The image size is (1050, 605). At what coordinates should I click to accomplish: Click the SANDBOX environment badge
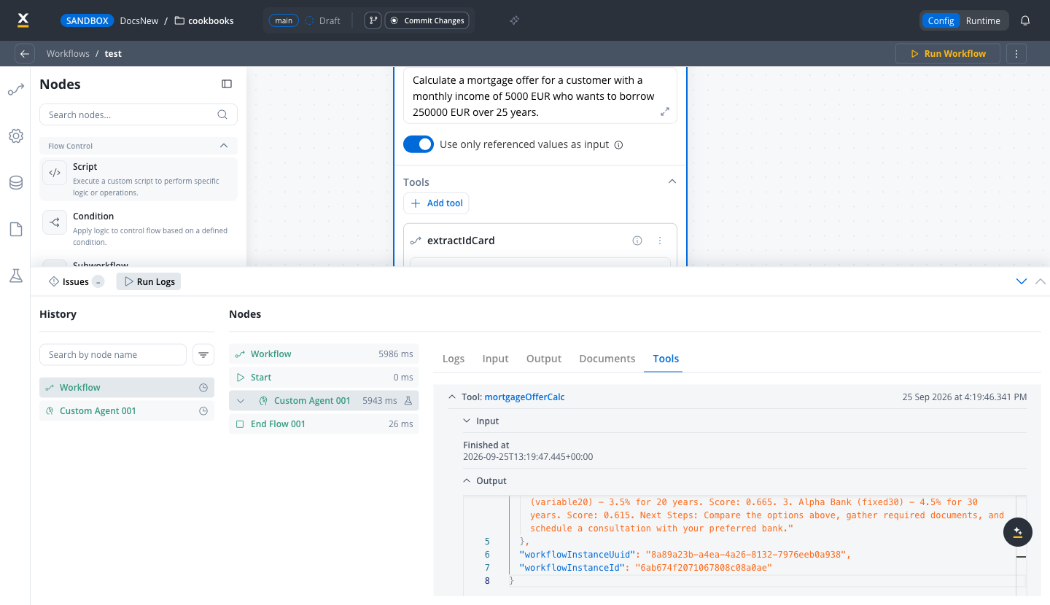[87, 20]
